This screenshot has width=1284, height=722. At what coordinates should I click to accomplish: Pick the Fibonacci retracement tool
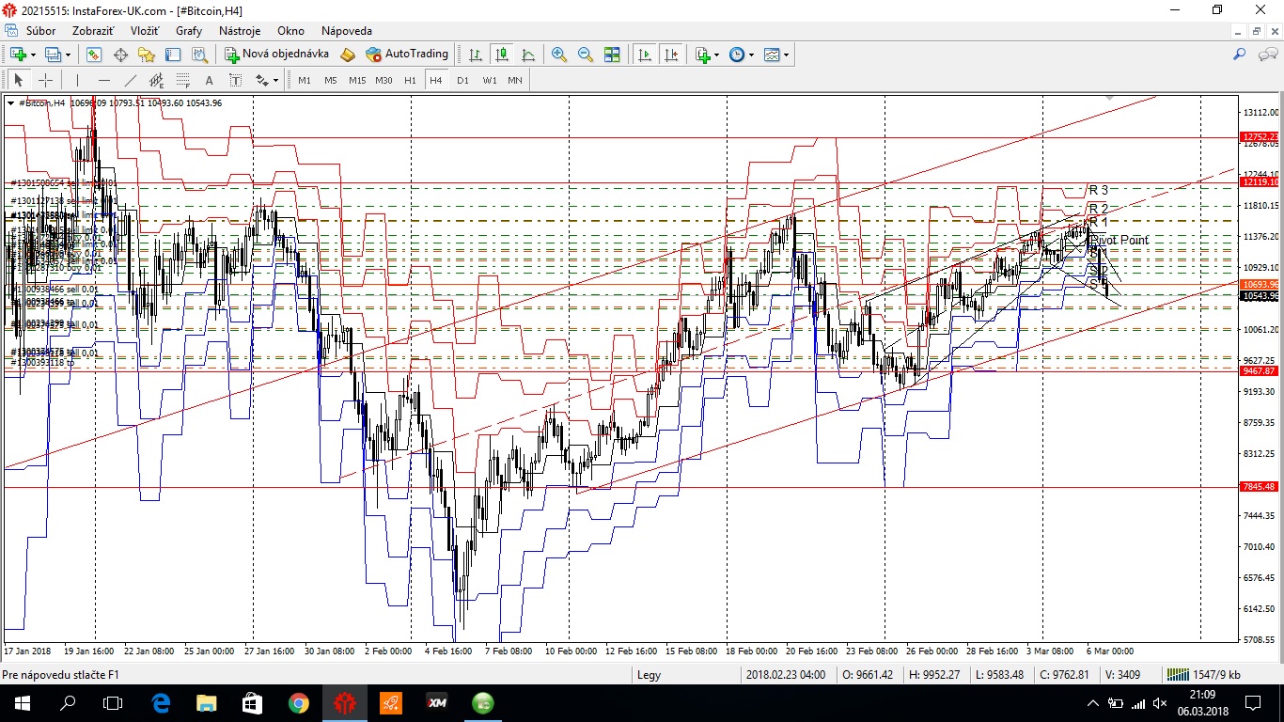pyautogui.click(x=182, y=80)
